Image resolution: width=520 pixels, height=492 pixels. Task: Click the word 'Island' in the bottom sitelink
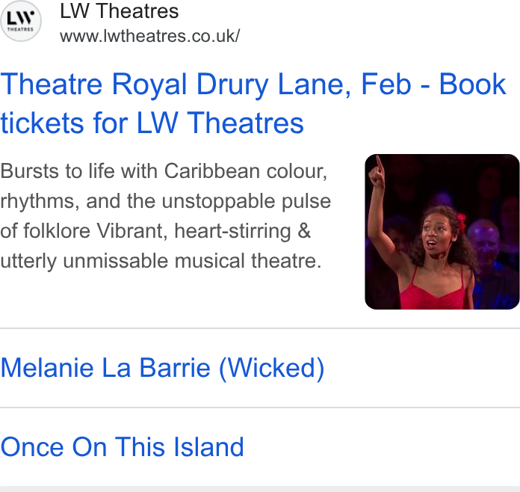point(209,447)
